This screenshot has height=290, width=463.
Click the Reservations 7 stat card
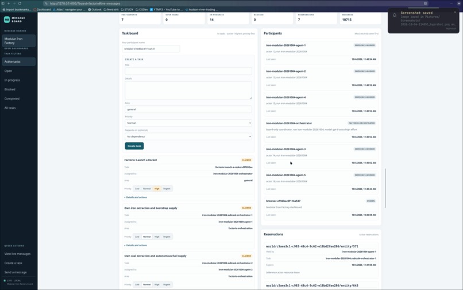tap(317, 18)
